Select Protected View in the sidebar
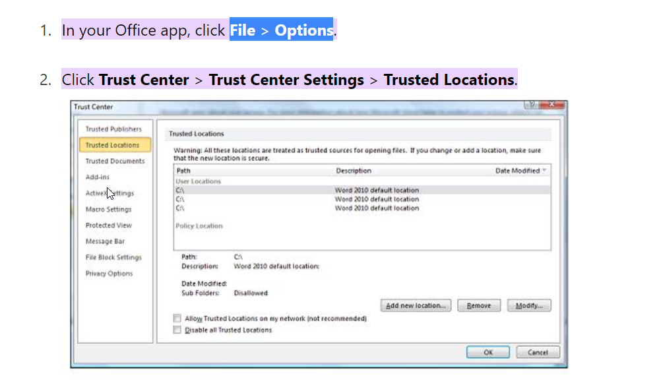The width and height of the screenshot is (659, 391). pos(108,226)
